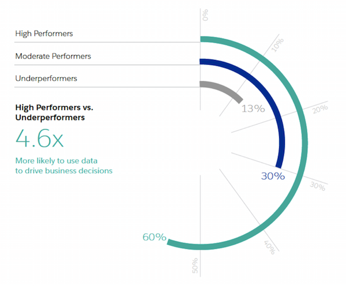Select the large 4.6x statistic
Screen dimensions: 346x288
pyautogui.click(x=40, y=139)
